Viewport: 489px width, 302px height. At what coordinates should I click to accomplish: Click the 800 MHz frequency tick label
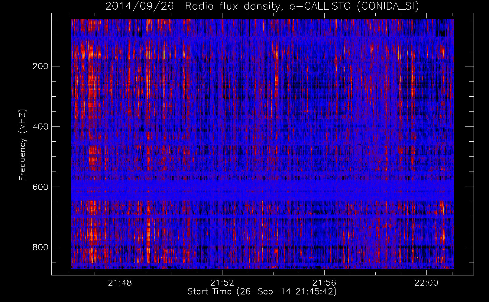click(x=40, y=247)
